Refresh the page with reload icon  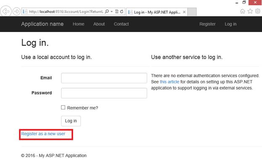tap(122, 11)
